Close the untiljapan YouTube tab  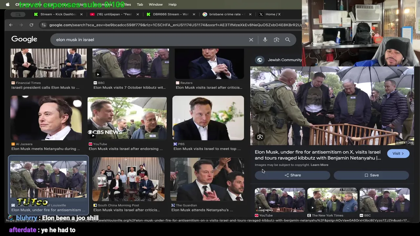tap(138, 14)
